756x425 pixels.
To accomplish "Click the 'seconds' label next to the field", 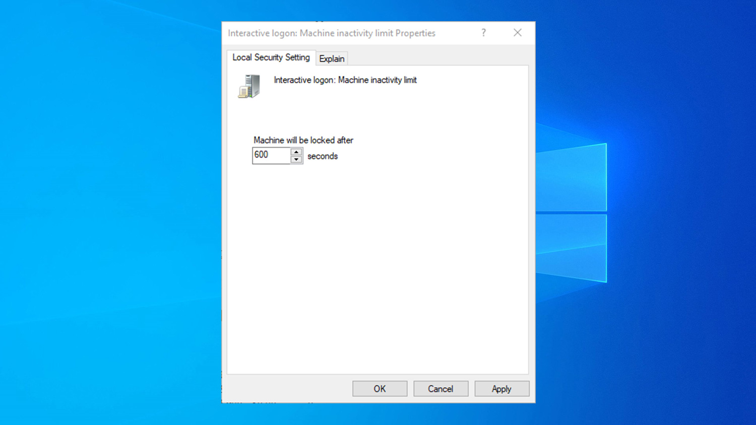I will tap(323, 156).
